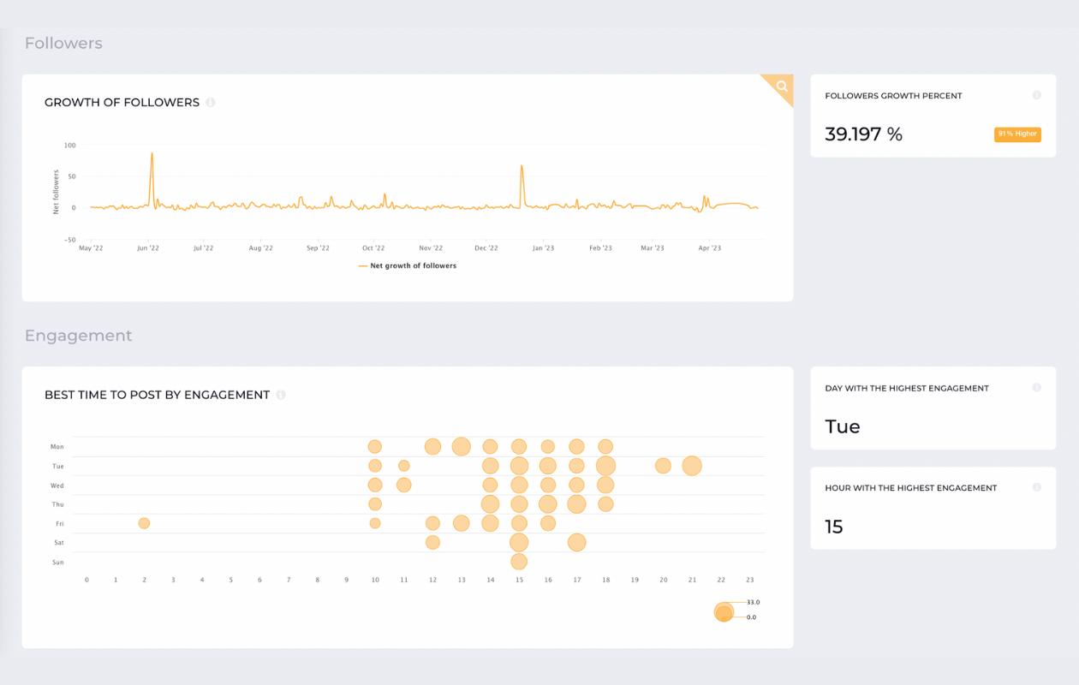Click info icon beside Growth of Followers title
The image size is (1079, 685).
(211, 103)
